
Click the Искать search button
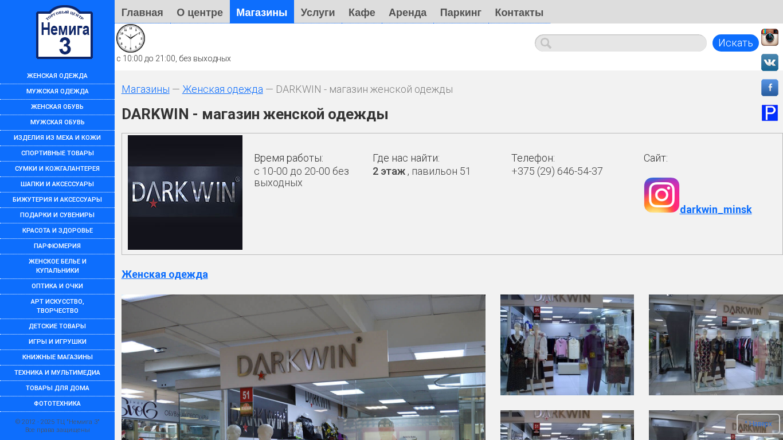(735, 43)
